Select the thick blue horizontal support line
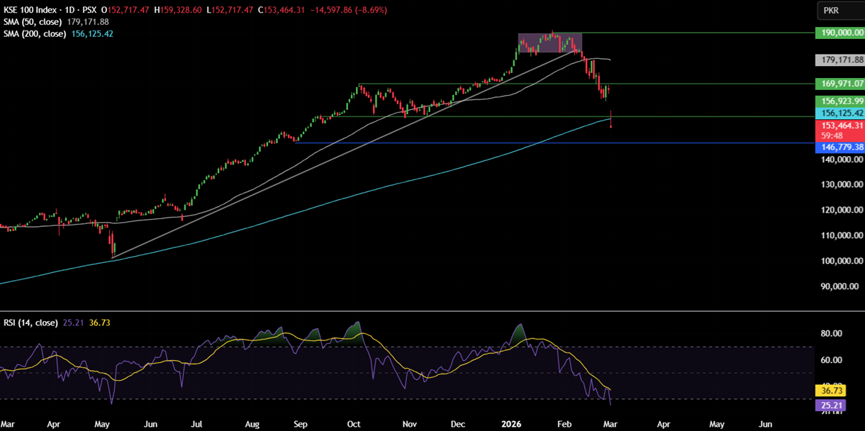This screenshot has width=865, height=431. (x=425, y=143)
